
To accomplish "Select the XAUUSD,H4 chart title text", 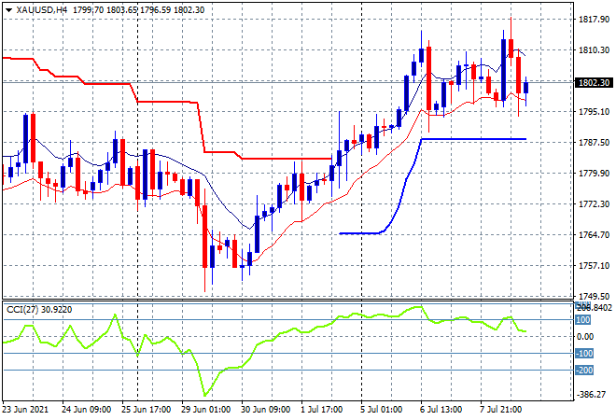I will click(x=42, y=10).
